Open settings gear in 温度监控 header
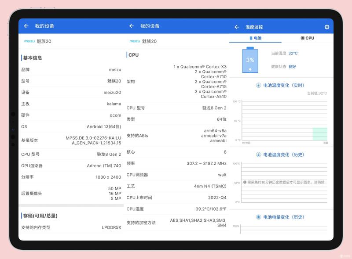The image size is (352, 259). [327, 27]
